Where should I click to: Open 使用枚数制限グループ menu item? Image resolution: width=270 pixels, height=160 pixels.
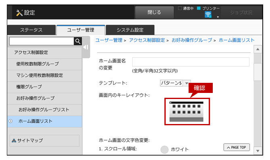(45, 64)
